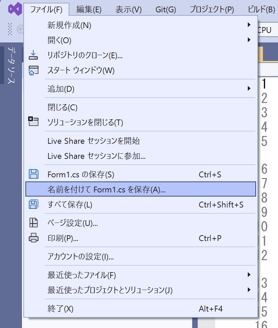The width and height of the screenshot is (278, 328).
Task: Choose 閉じる(C) menu entry
Action: click(141, 107)
